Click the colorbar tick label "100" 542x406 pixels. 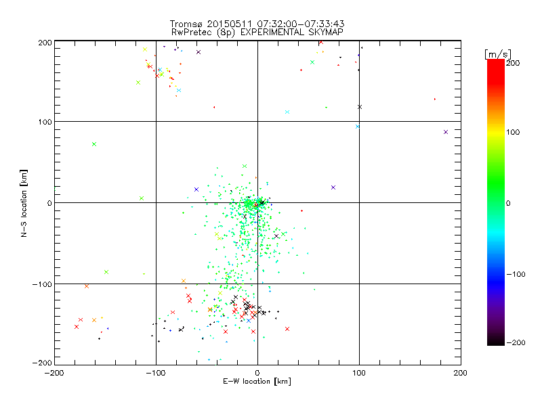tap(513, 132)
